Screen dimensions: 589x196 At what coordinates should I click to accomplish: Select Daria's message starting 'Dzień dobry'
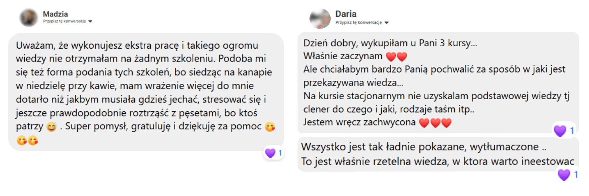point(438,83)
